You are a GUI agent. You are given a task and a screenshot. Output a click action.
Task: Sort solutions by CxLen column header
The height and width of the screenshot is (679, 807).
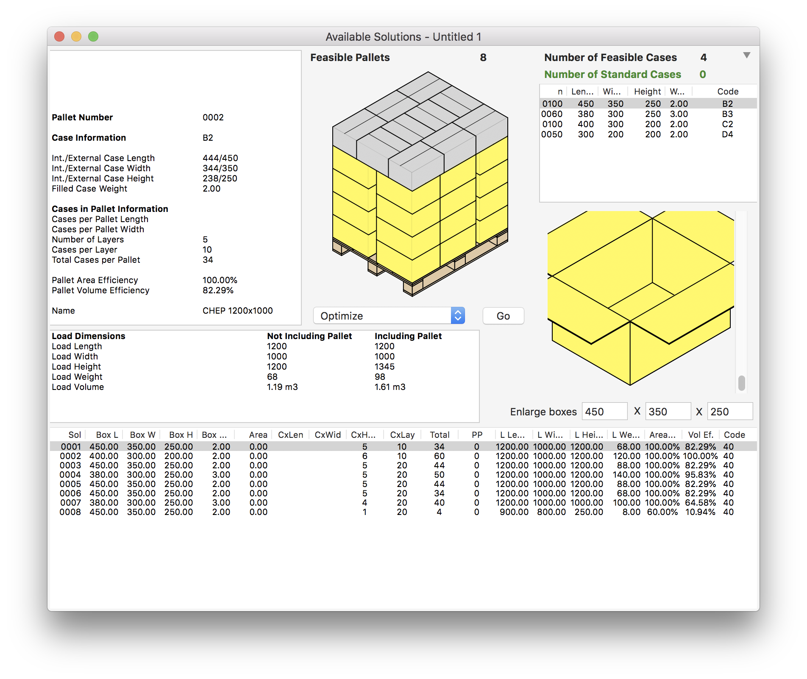[290, 435]
